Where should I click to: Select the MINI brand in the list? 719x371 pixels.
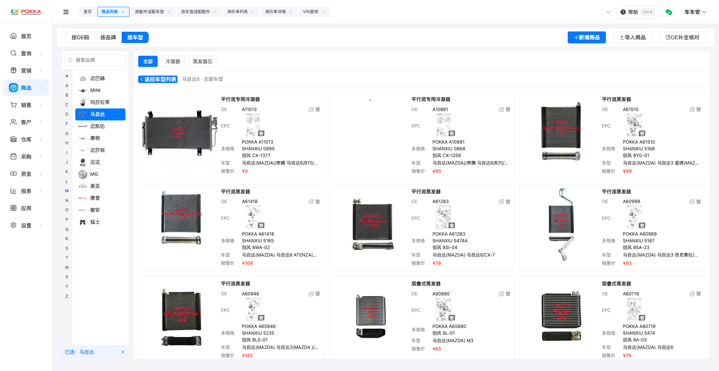pos(100,90)
